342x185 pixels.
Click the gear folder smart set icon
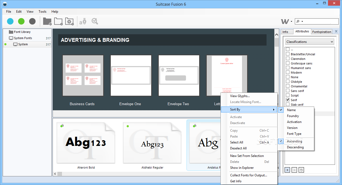[x=69, y=21]
